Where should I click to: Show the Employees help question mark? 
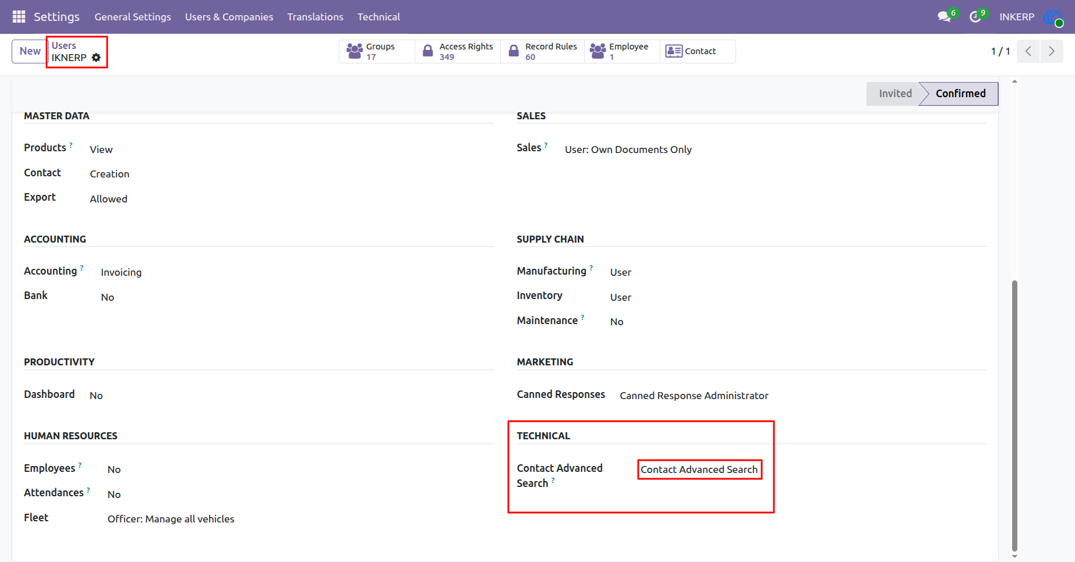click(x=80, y=465)
